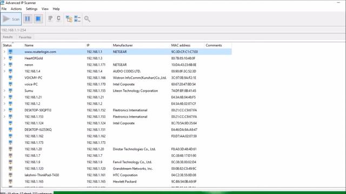Edit the IP range 192.168.1.1-254 field
Screen dimensions: 346x194
tap(173, 30)
